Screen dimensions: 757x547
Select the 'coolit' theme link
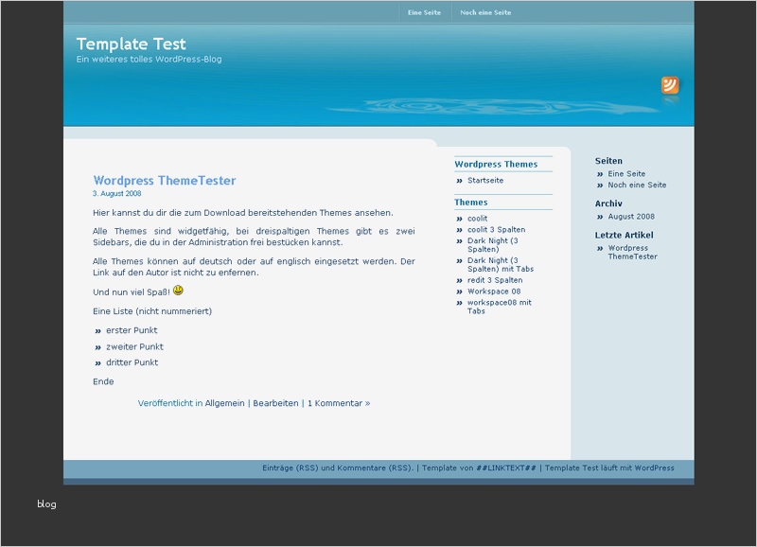point(478,219)
